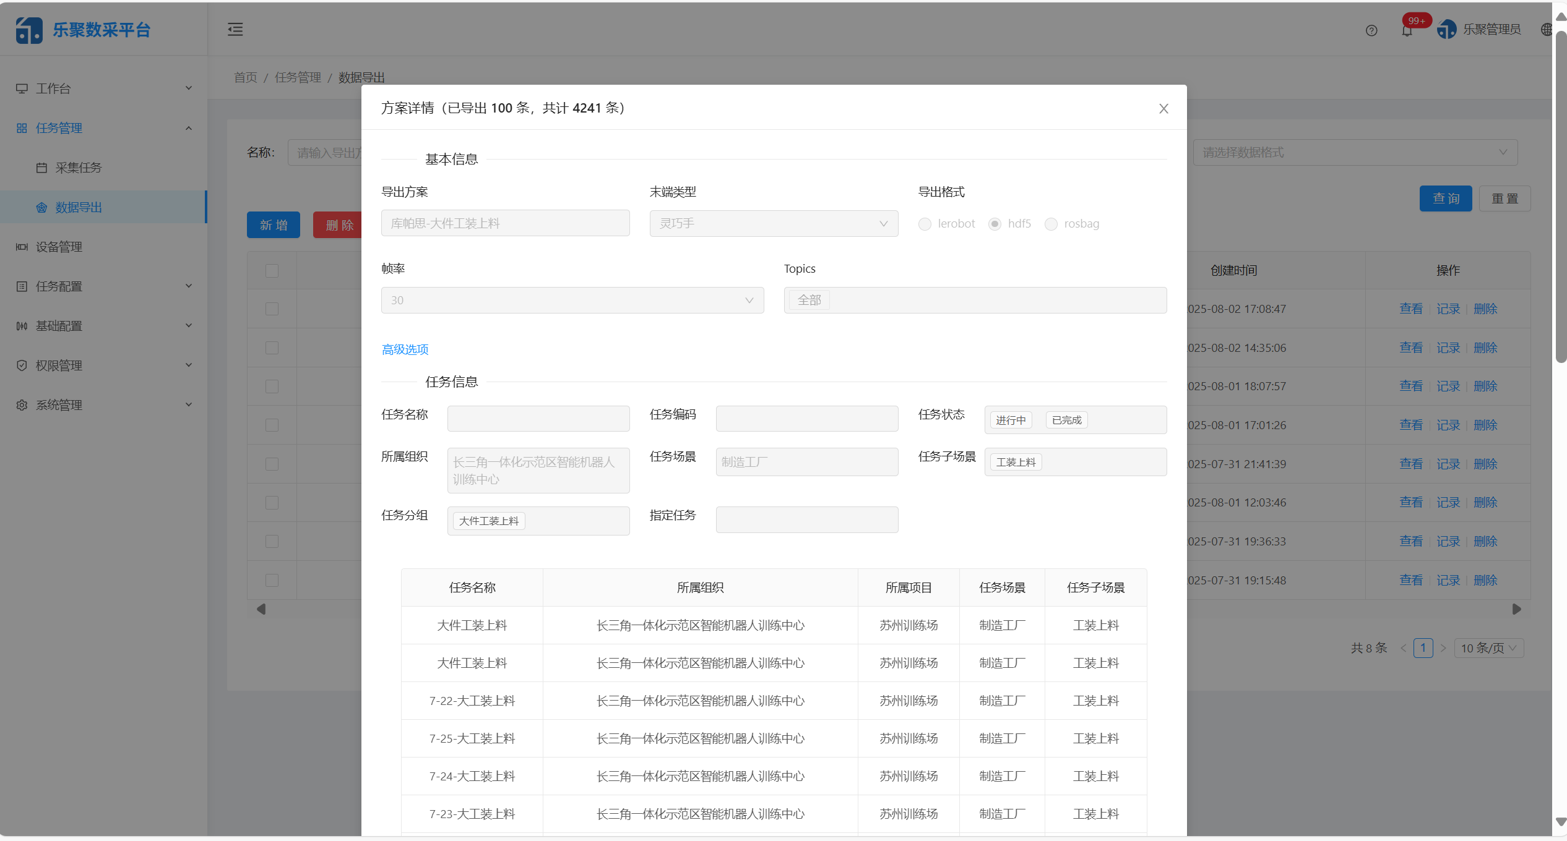Navigate to 任务管理 via breadcrumb
Viewport: 1567px width, 841px height.
[298, 77]
